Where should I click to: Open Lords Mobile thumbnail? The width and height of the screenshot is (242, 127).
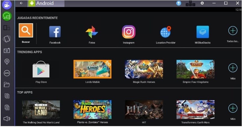click(92, 69)
